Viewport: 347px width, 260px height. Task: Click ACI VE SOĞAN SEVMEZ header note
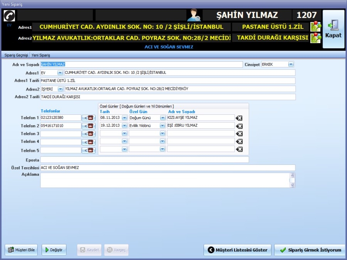(169, 47)
